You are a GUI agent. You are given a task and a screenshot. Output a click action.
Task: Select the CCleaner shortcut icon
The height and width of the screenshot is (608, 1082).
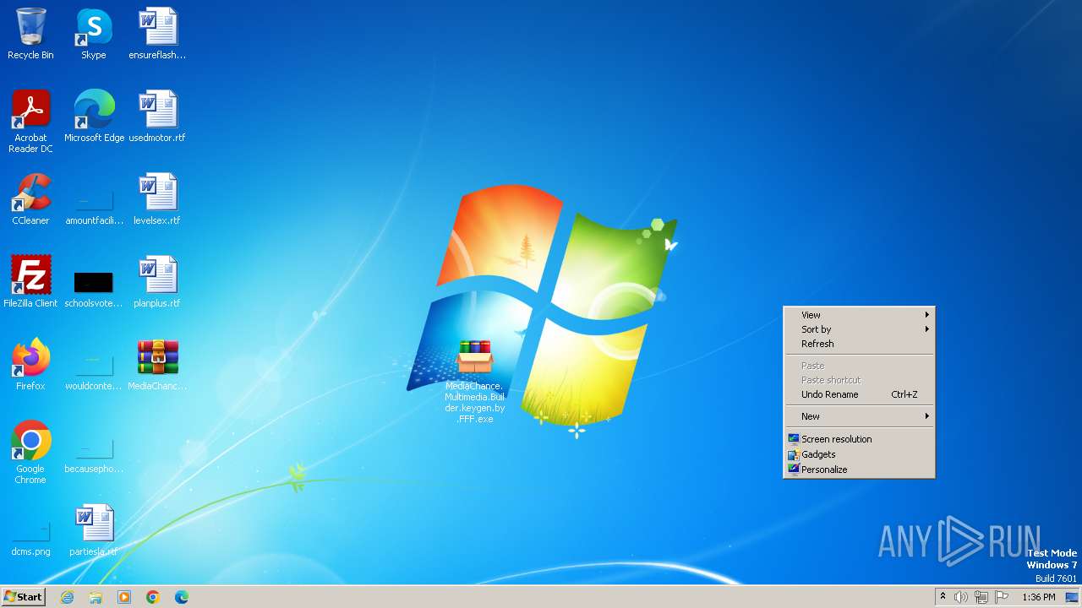pos(30,198)
